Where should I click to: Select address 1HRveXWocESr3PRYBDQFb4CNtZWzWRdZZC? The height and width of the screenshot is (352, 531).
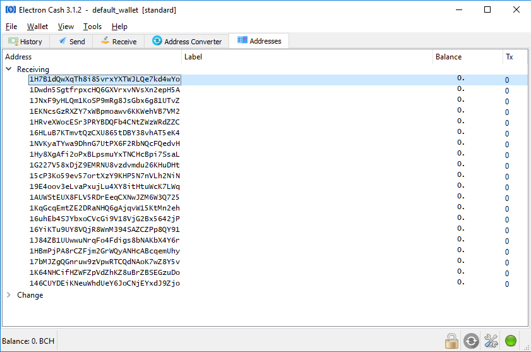coord(105,122)
